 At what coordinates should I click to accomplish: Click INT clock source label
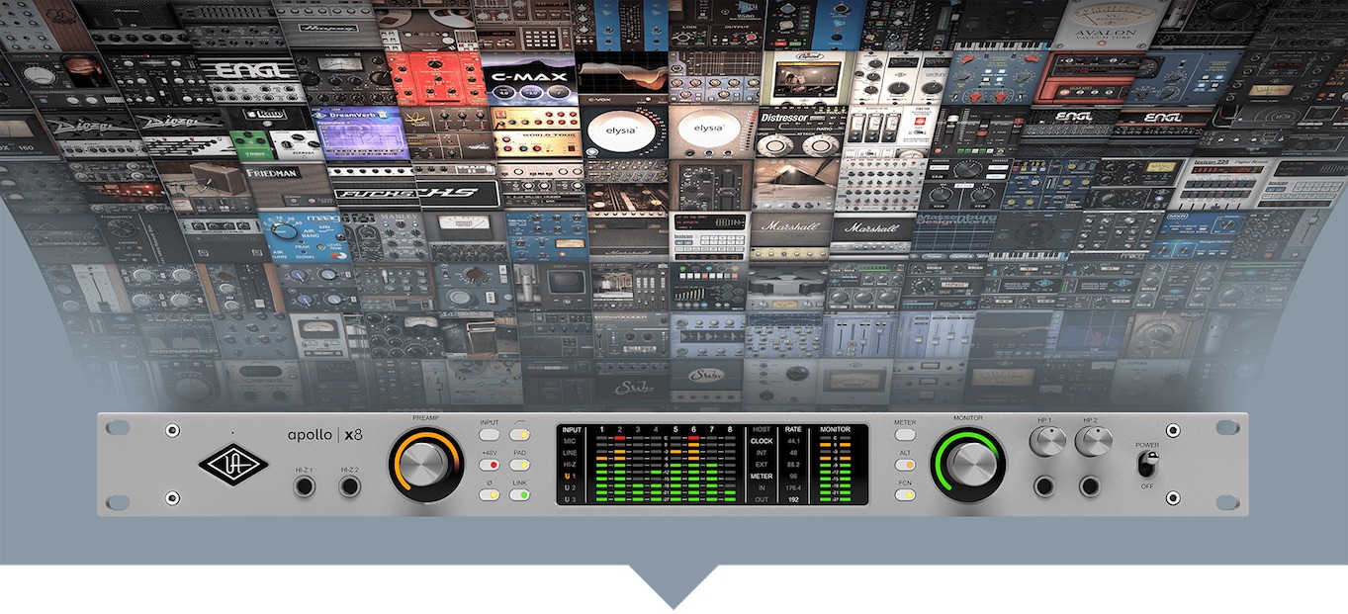click(x=762, y=453)
